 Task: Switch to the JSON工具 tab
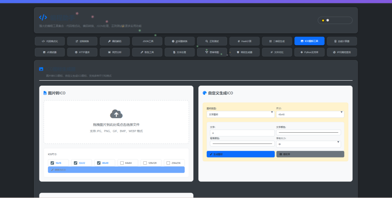[x=147, y=41]
